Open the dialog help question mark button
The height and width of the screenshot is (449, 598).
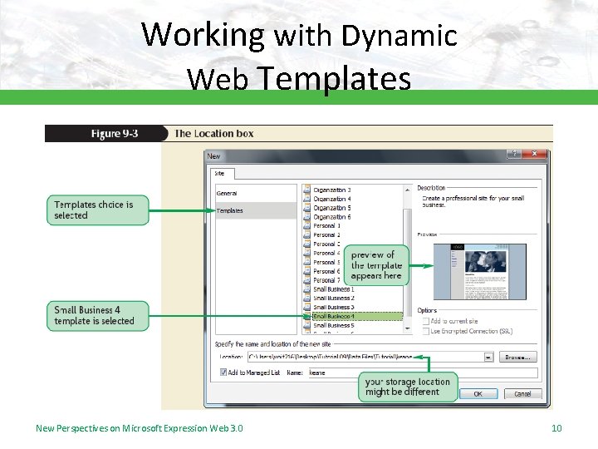click(x=514, y=154)
